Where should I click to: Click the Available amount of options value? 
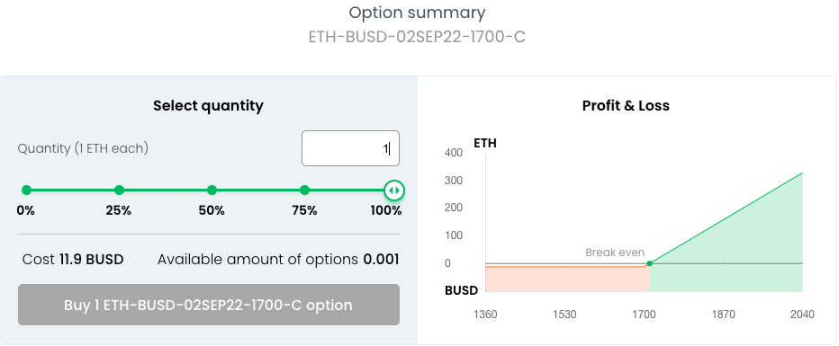(381, 260)
